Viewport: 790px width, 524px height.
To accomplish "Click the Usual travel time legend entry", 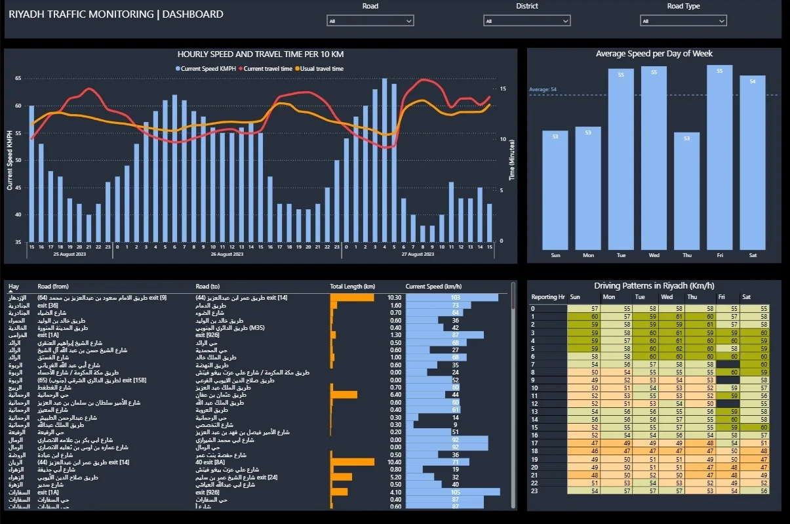I will click(x=319, y=68).
